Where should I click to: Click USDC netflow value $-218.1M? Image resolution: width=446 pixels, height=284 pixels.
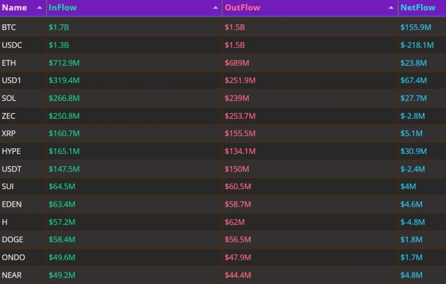point(417,45)
